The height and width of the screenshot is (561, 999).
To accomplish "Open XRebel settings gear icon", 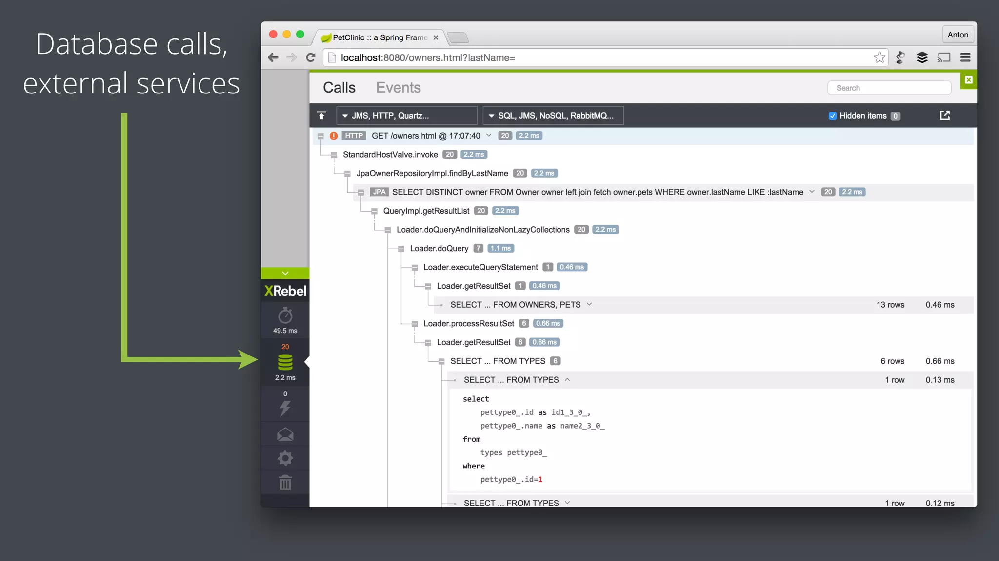I will (285, 458).
